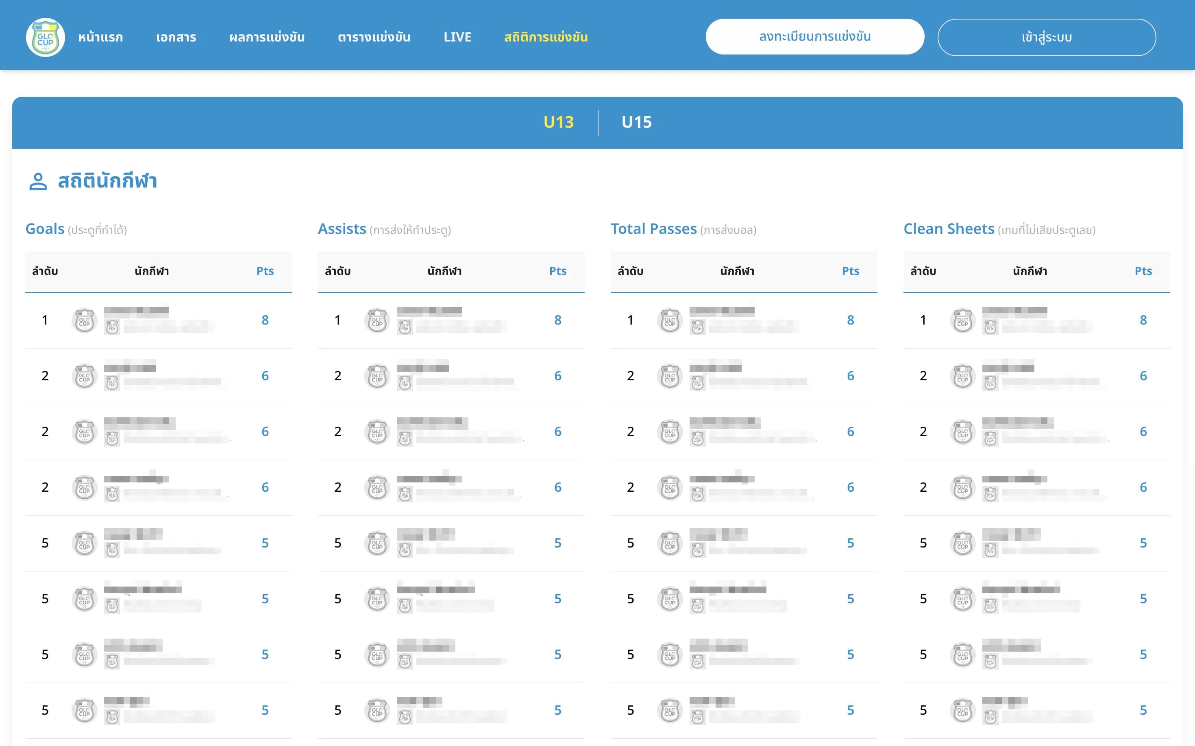Select the U13 tab

pyautogui.click(x=558, y=122)
